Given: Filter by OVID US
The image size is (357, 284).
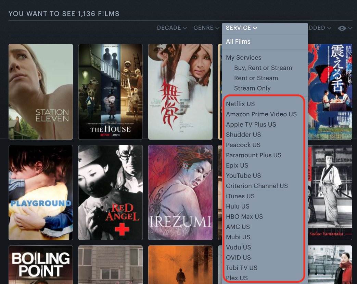Looking at the screenshot, I should (x=238, y=257).
